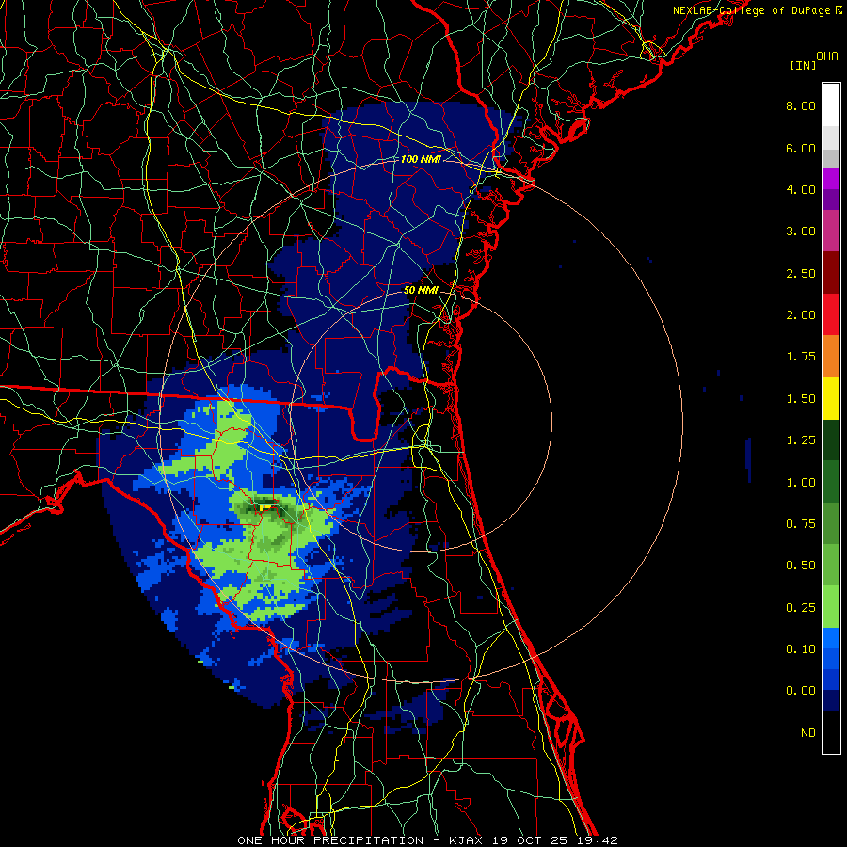
Task: Click the 4.00 legend value
Action: tap(801, 189)
